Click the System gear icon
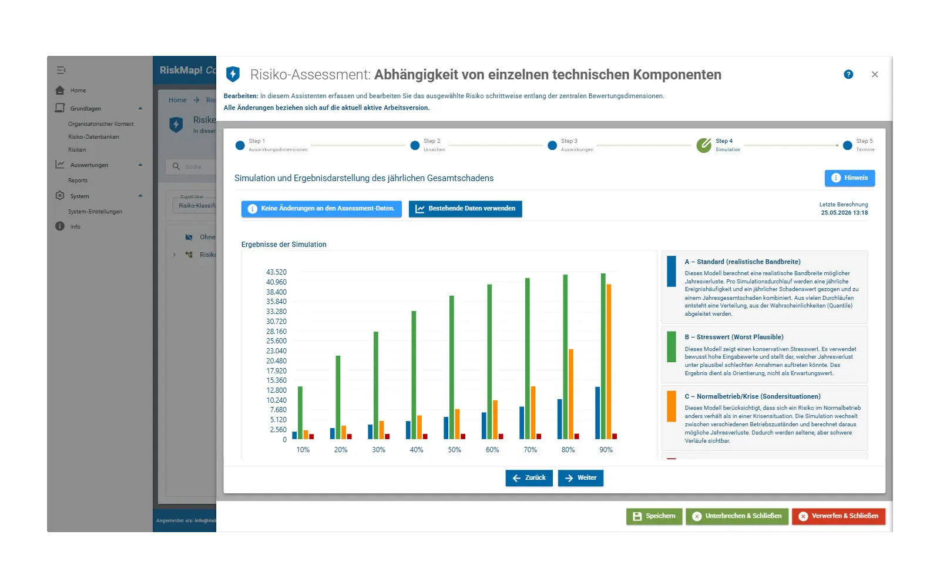The height and width of the screenshot is (588, 940). coord(60,196)
